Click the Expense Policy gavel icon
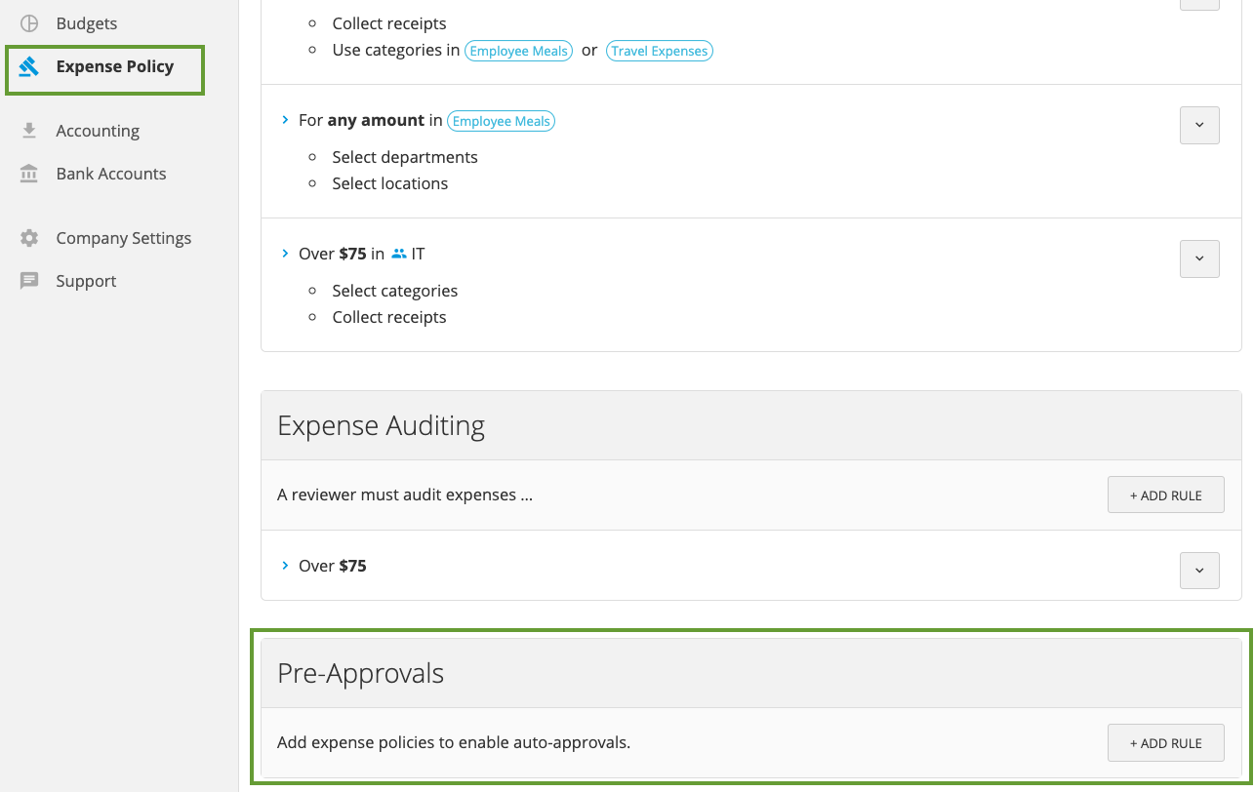Viewport: 1254px width, 792px height. 29,66
